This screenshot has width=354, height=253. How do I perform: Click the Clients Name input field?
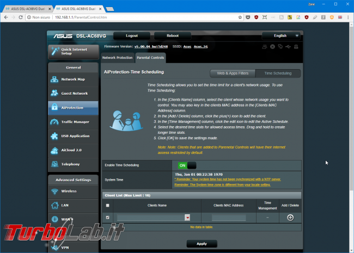pos(151,218)
